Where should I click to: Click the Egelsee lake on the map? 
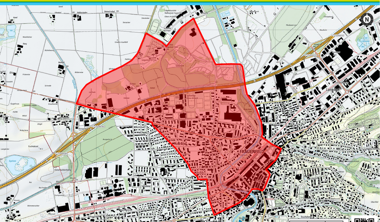point(18,164)
